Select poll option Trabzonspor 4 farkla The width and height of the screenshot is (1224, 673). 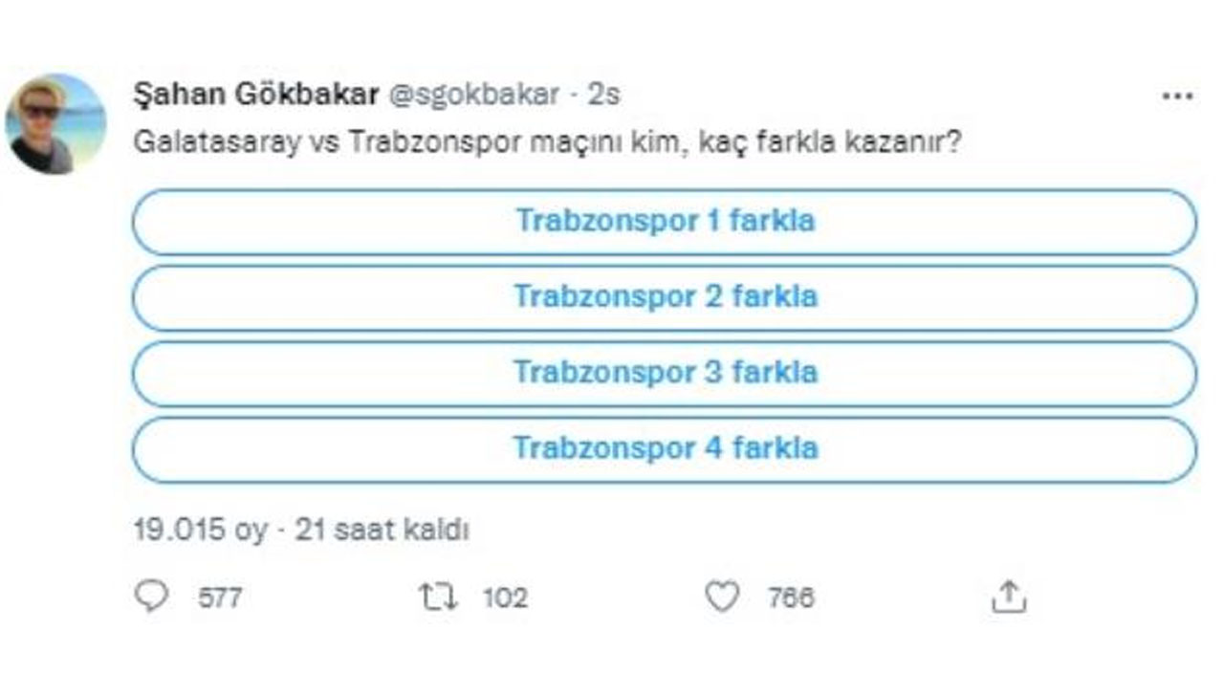click(665, 448)
